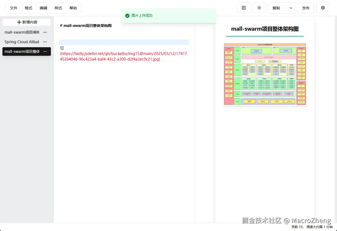The width and height of the screenshot is (337, 231).
Task: Open more options for mall-swarm项目架构 article
Action: click(x=45, y=32)
